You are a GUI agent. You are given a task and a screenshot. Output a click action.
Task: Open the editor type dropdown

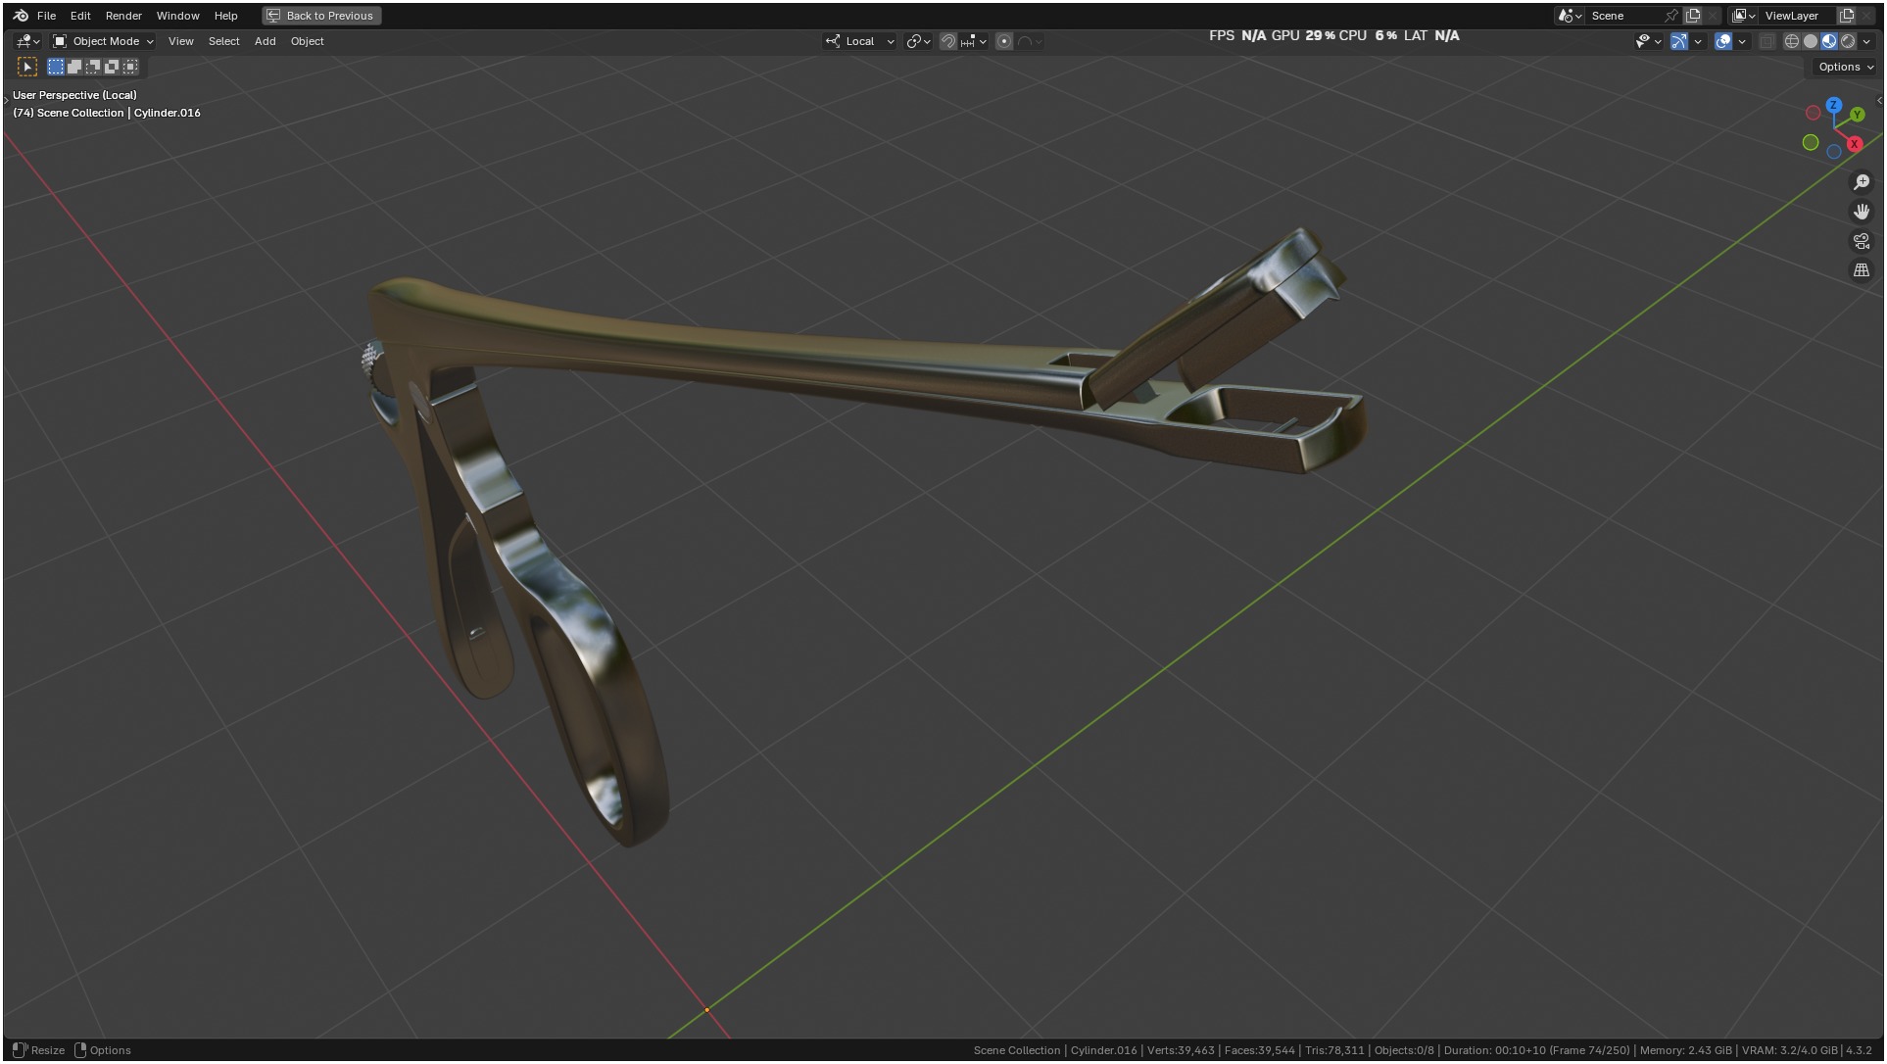pos(27,41)
